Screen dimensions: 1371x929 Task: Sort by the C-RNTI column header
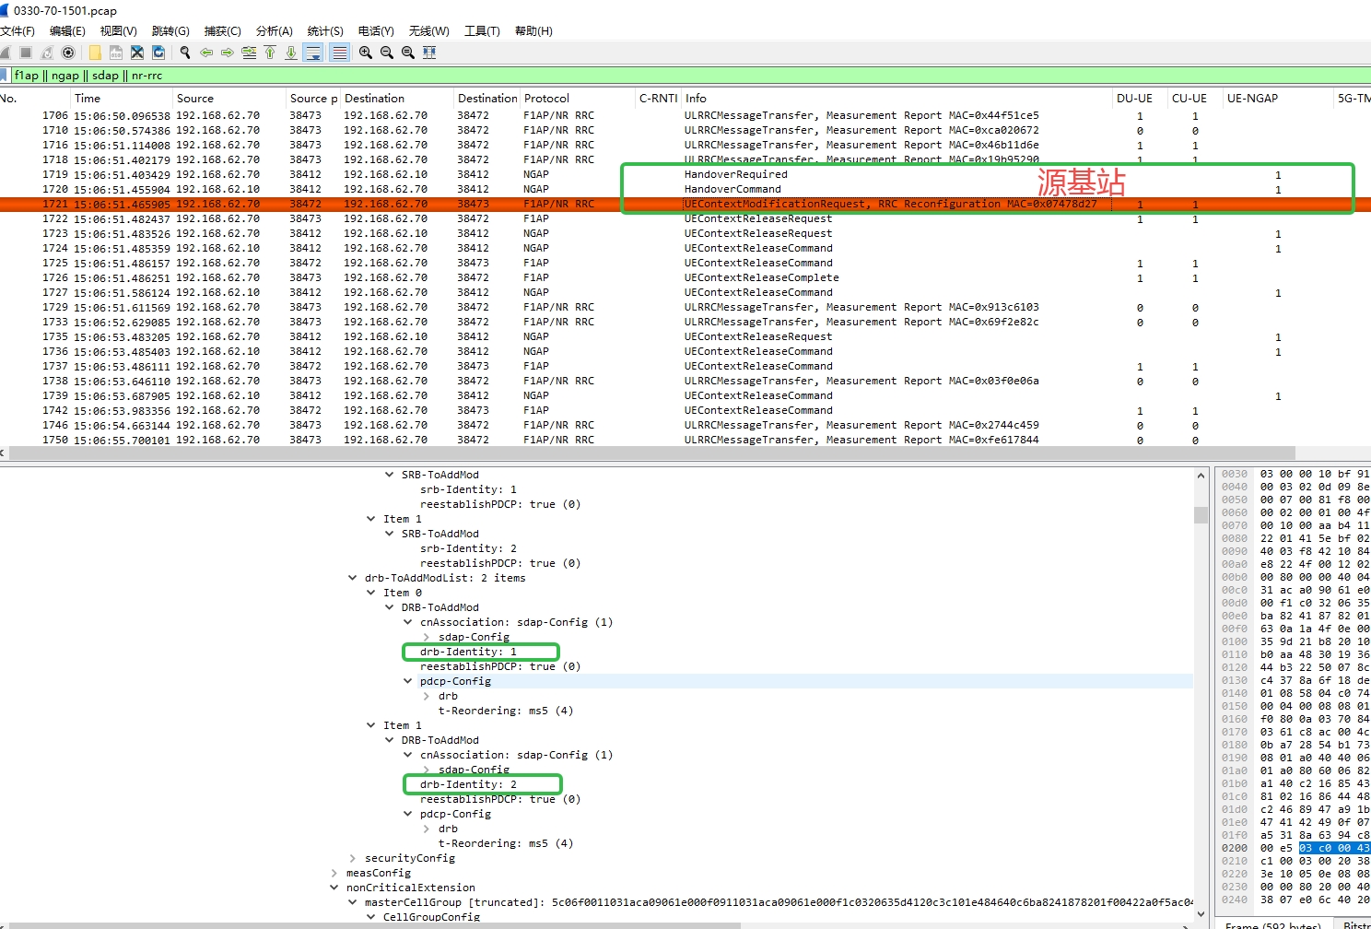(x=659, y=99)
